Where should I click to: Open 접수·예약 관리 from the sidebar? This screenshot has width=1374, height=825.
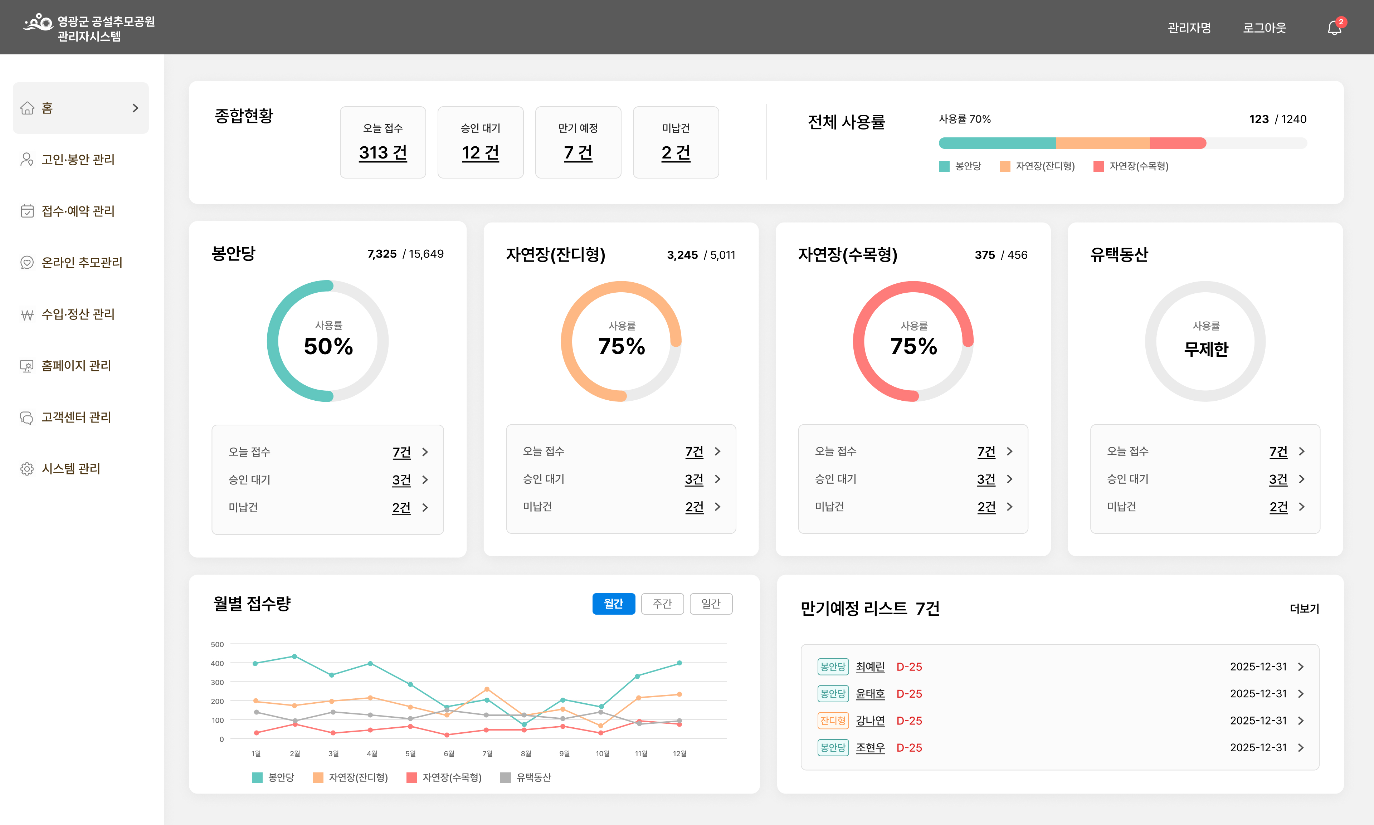coord(27,211)
